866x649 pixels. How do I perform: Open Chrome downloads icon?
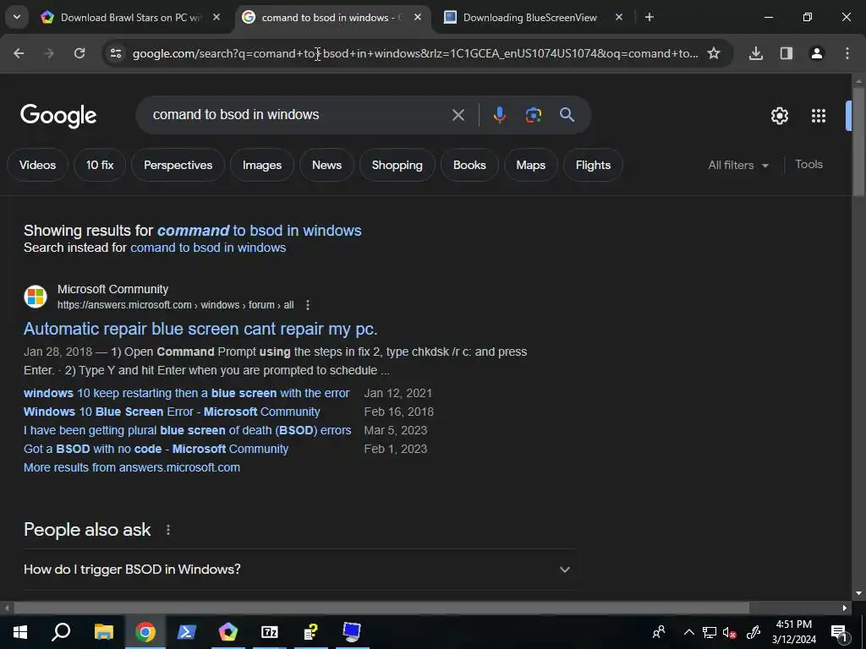click(755, 53)
